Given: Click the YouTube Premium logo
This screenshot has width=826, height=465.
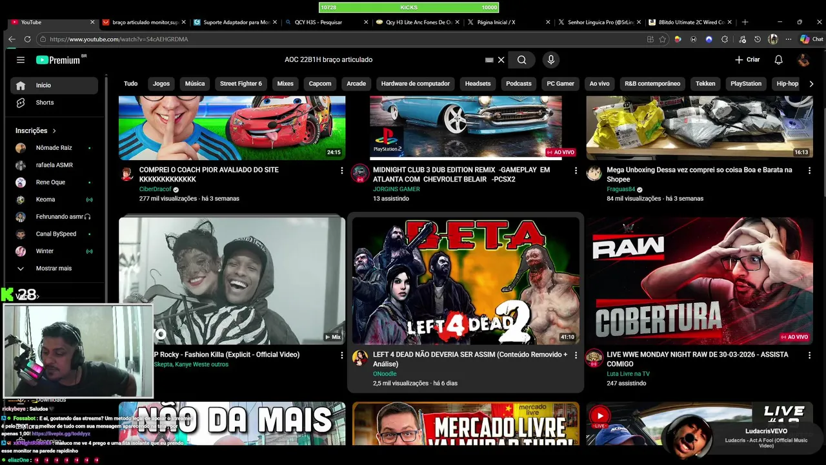Looking at the screenshot, I should pyautogui.click(x=59, y=59).
